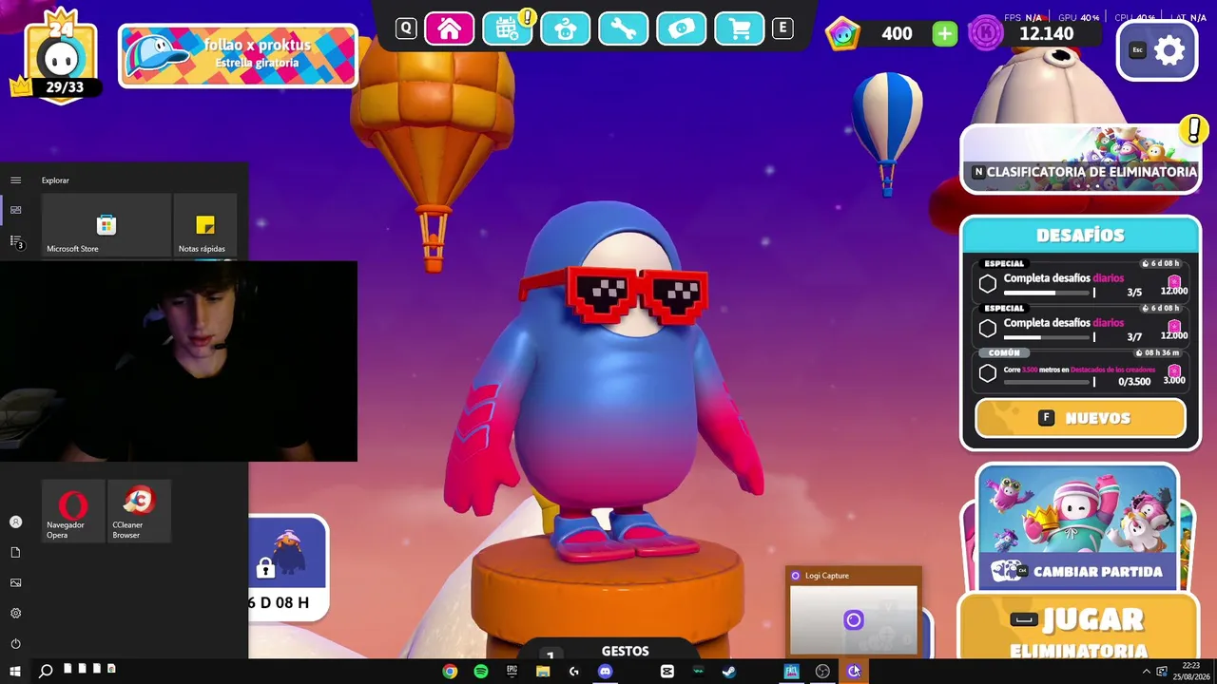1217x684 pixels.
Task: Open Windows Settings from Start sidebar
Action: (15, 613)
